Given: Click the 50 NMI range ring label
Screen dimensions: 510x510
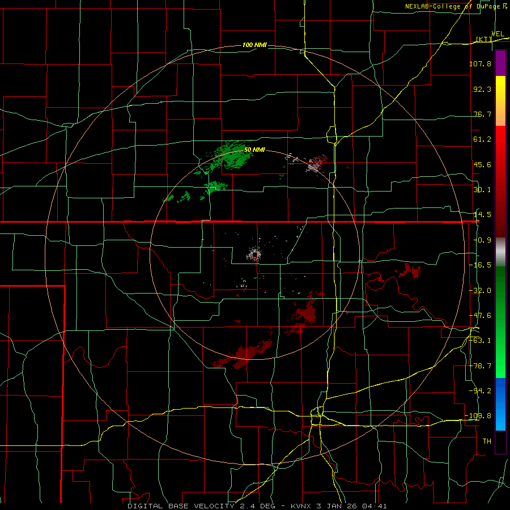Looking at the screenshot, I should [254, 150].
